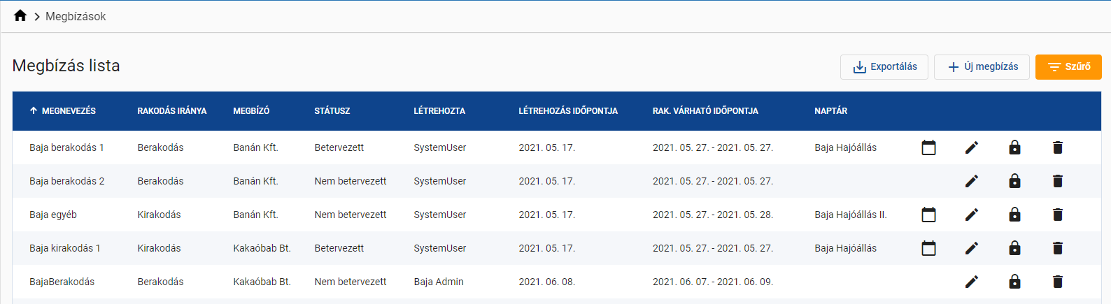The height and width of the screenshot is (304, 1111).
Task: Sort by Státusz column header
Action: [332, 111]
